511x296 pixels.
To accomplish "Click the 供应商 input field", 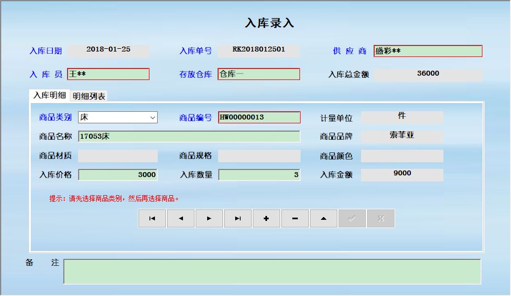I will pos(427,51).
